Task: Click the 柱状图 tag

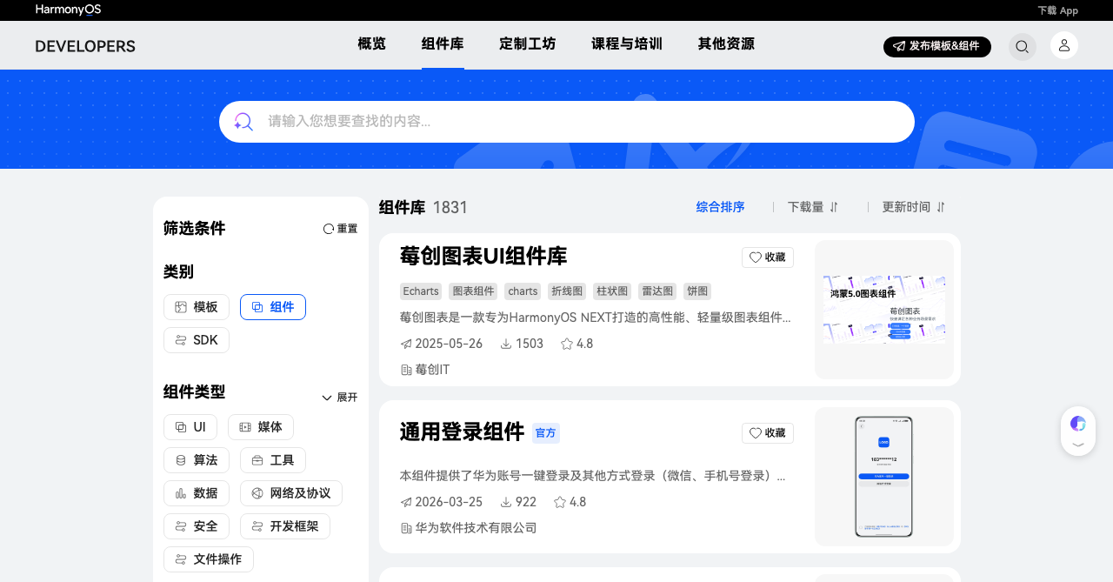Action: coord(612,291)
